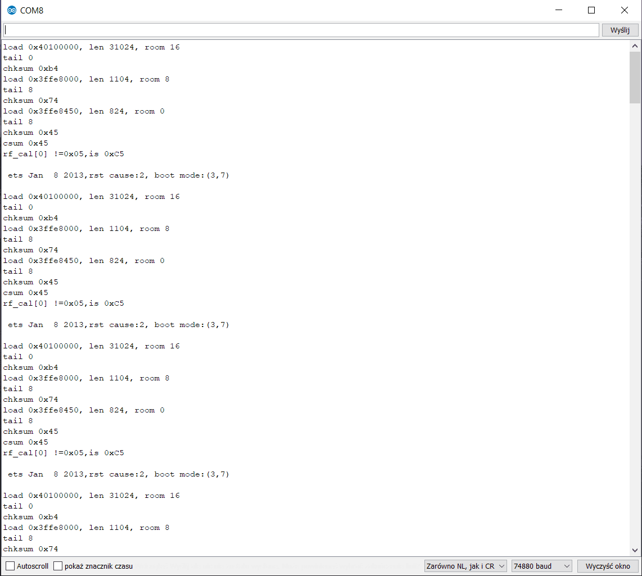
Task: Click the Wyczyść okno button
Action: tap(608, 566)
